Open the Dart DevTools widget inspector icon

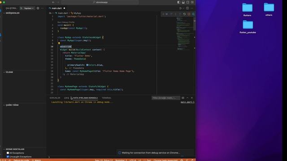click(193, 14)
